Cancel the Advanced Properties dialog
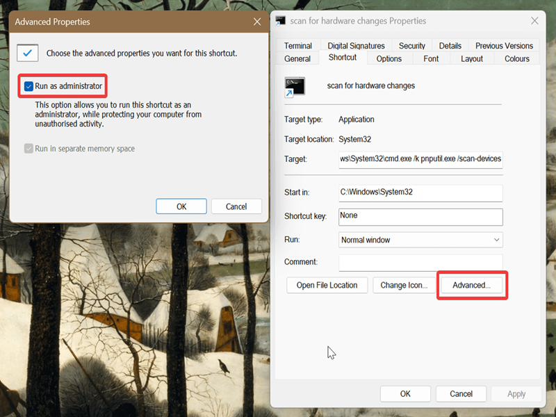556x417 pixels. point(236,206)
